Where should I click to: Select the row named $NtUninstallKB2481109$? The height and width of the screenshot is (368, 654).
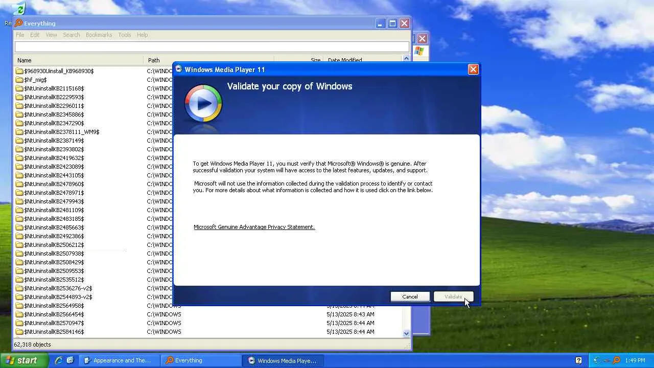pyautogui.click(x=54, y=210)
